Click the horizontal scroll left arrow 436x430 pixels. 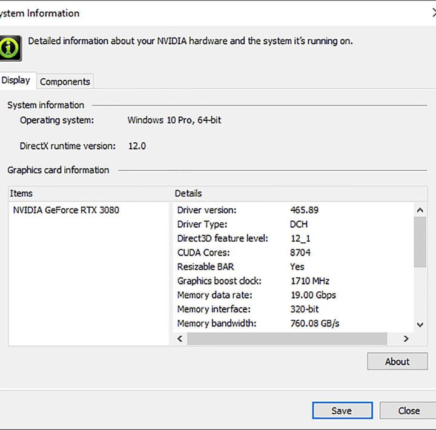(x=180, y=339)
